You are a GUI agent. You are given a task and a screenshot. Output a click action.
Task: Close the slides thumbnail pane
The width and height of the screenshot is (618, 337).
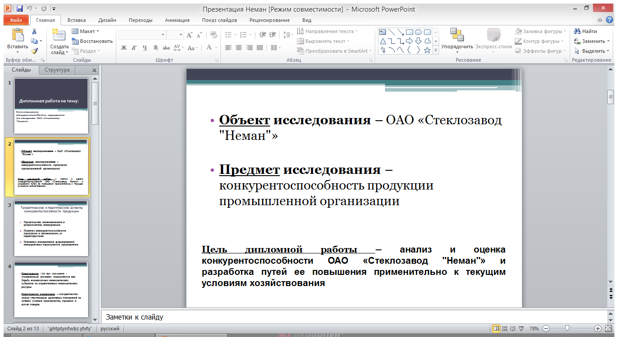(94, 70)
